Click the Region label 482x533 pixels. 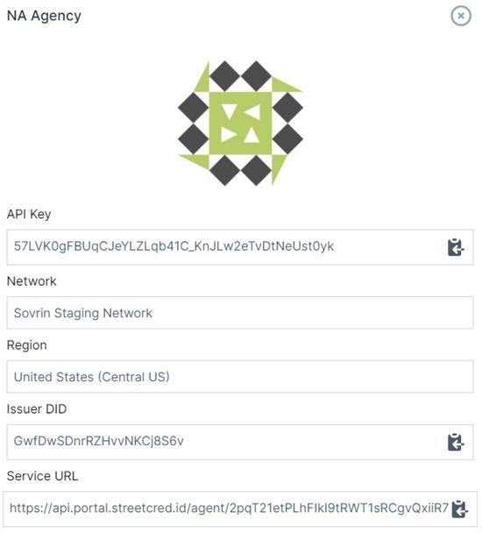click(x=27, y=345)
